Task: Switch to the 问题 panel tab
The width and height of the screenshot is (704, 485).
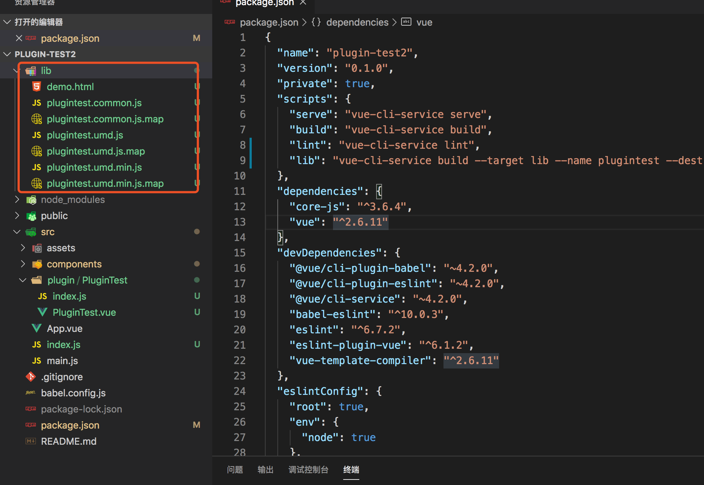Action: tap(235, 470)
